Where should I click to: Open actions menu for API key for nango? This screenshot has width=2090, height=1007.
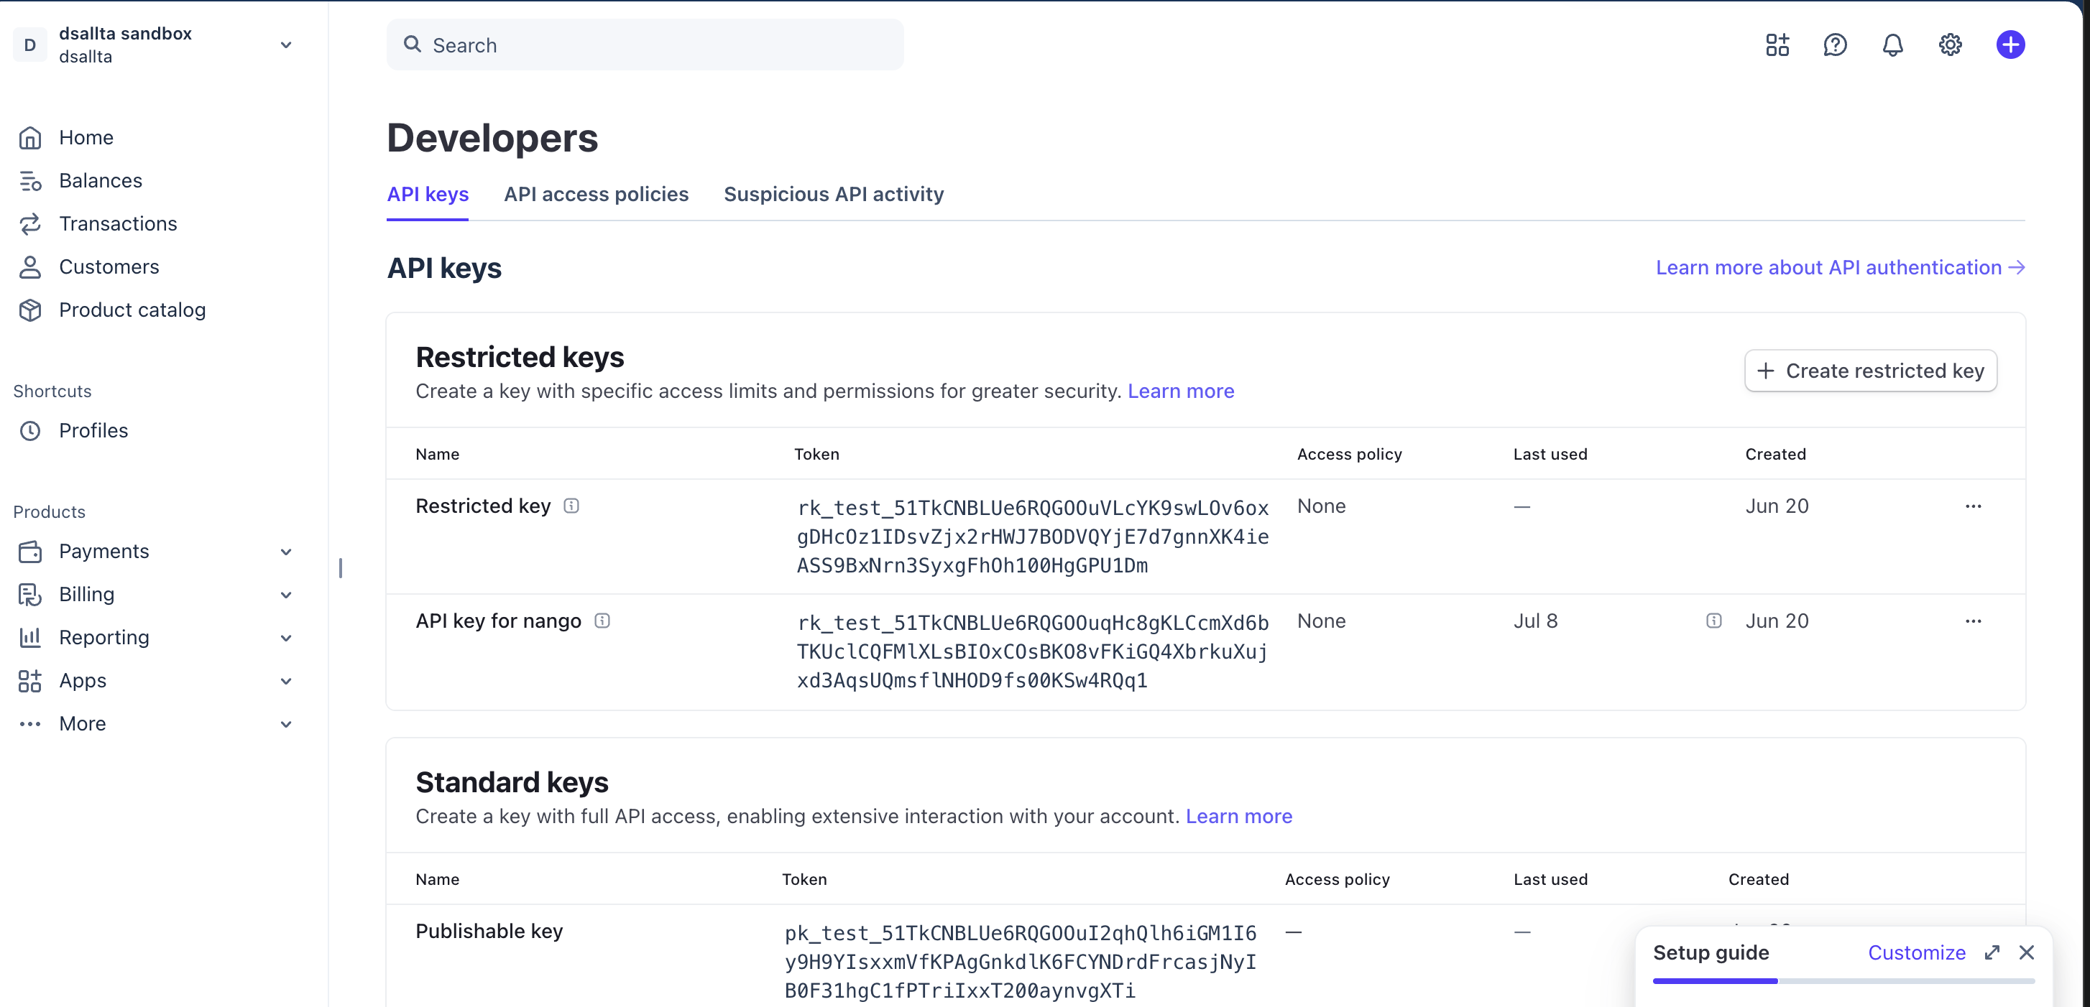click(1973, 622)
